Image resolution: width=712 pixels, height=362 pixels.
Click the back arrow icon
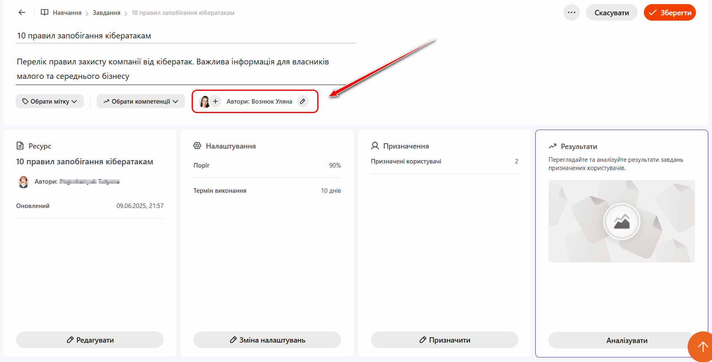coord(22,13)
